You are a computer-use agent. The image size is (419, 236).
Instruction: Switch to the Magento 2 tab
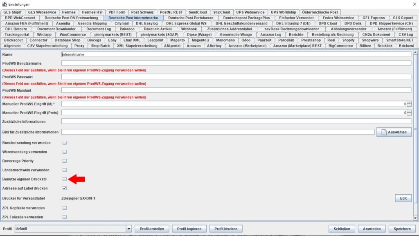click(200, 40)
